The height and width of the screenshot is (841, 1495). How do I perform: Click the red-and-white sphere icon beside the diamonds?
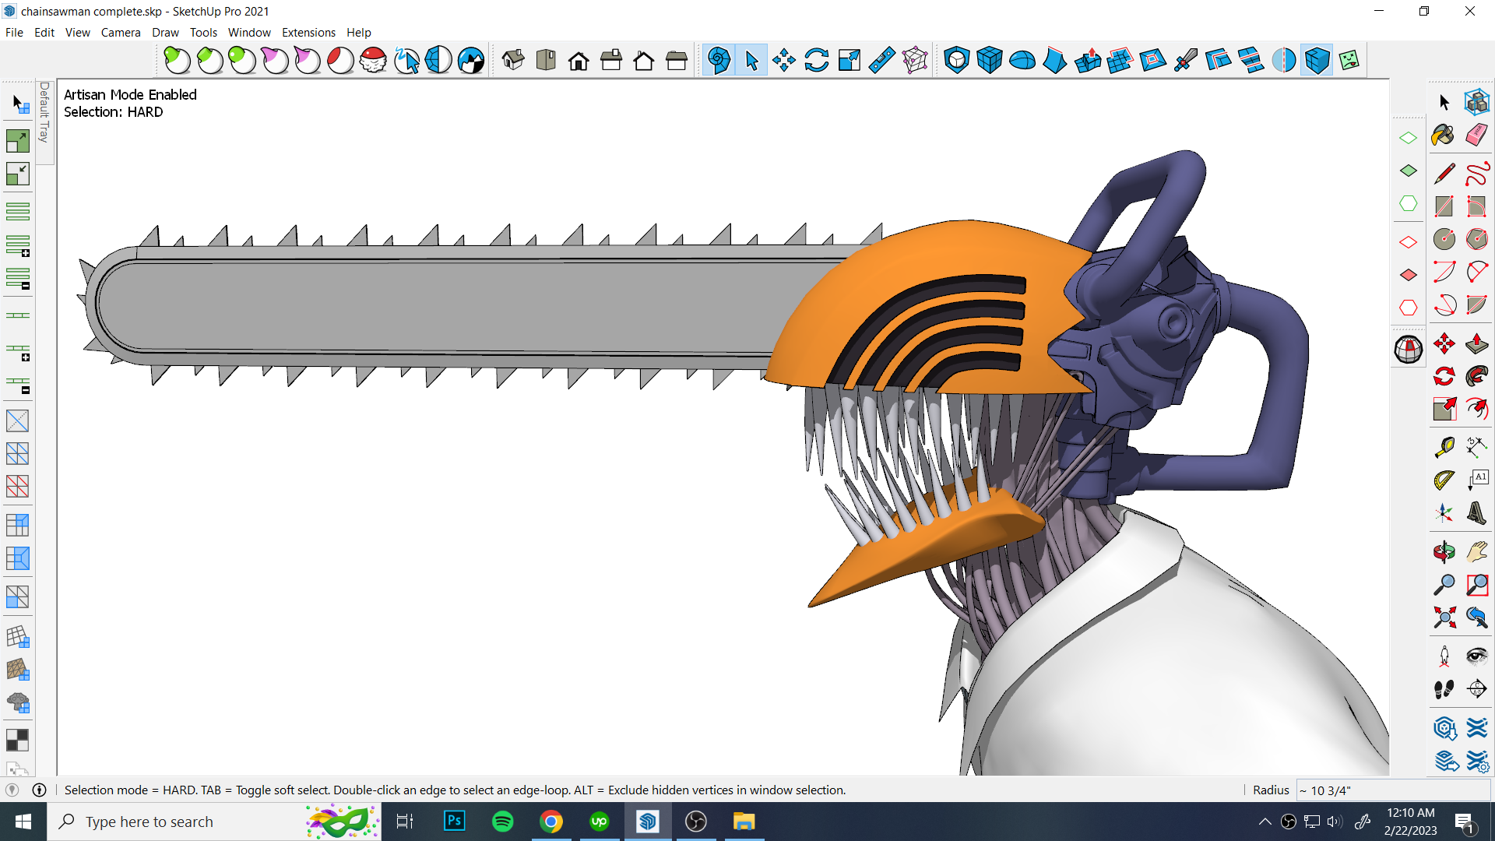click(x=1408, y=350)
